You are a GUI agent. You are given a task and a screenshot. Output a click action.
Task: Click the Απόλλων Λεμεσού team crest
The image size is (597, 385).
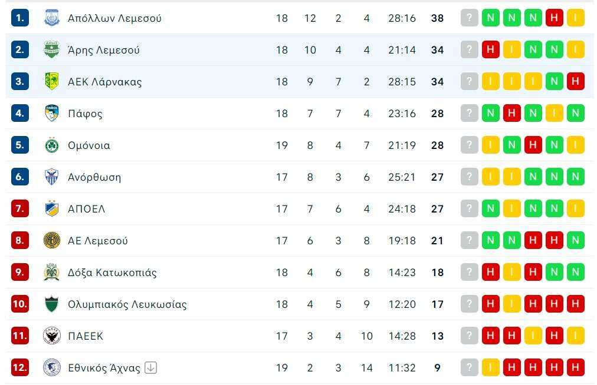pos(52,18)
